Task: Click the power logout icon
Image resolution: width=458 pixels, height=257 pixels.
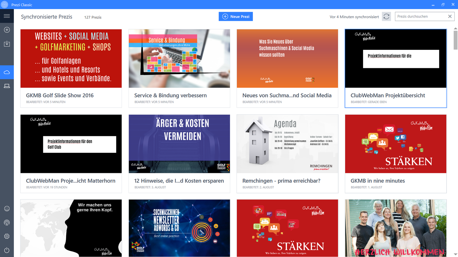Action: (7, 250)
